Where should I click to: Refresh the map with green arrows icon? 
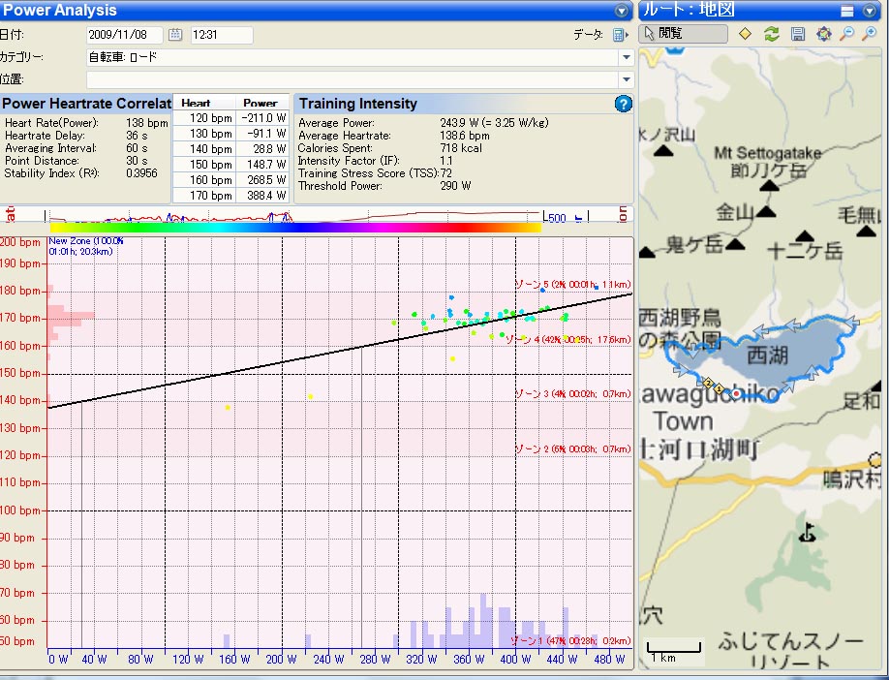pos(772,34)
